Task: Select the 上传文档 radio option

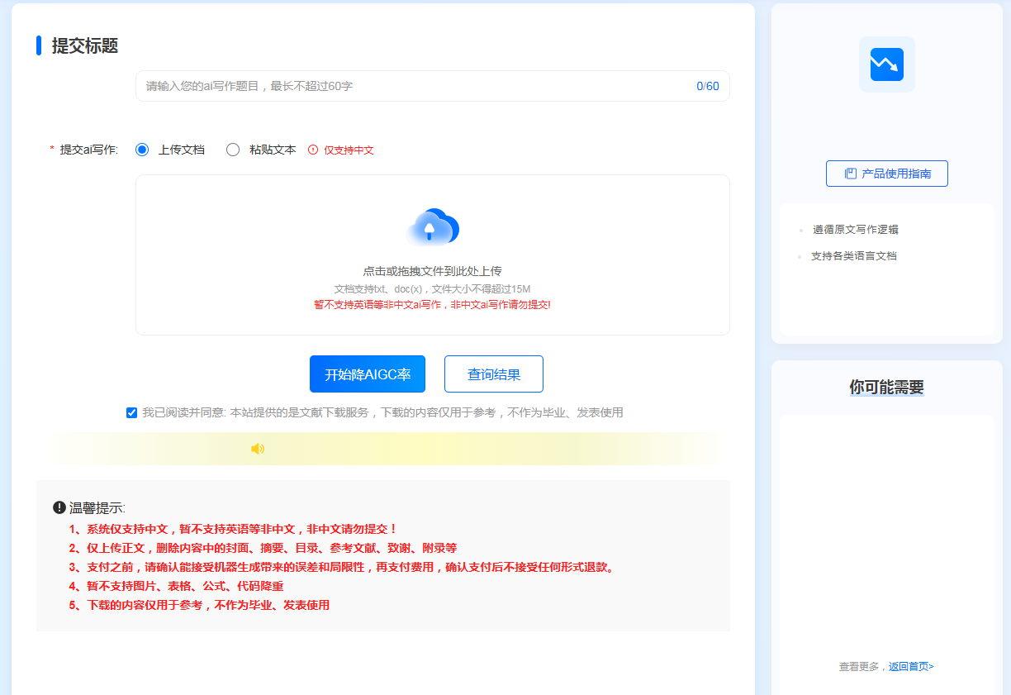Action: tap(142, 150)
